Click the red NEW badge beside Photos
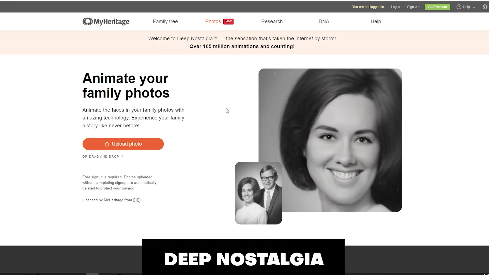The width and height of the screenshot is (489, 275). pos(228,21)
